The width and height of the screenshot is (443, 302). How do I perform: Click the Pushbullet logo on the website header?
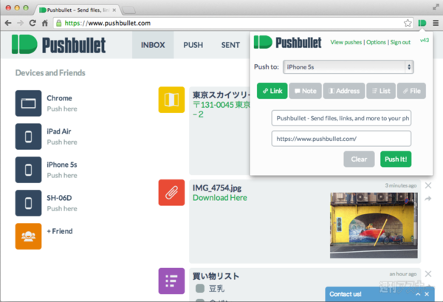tap(58, 44)
